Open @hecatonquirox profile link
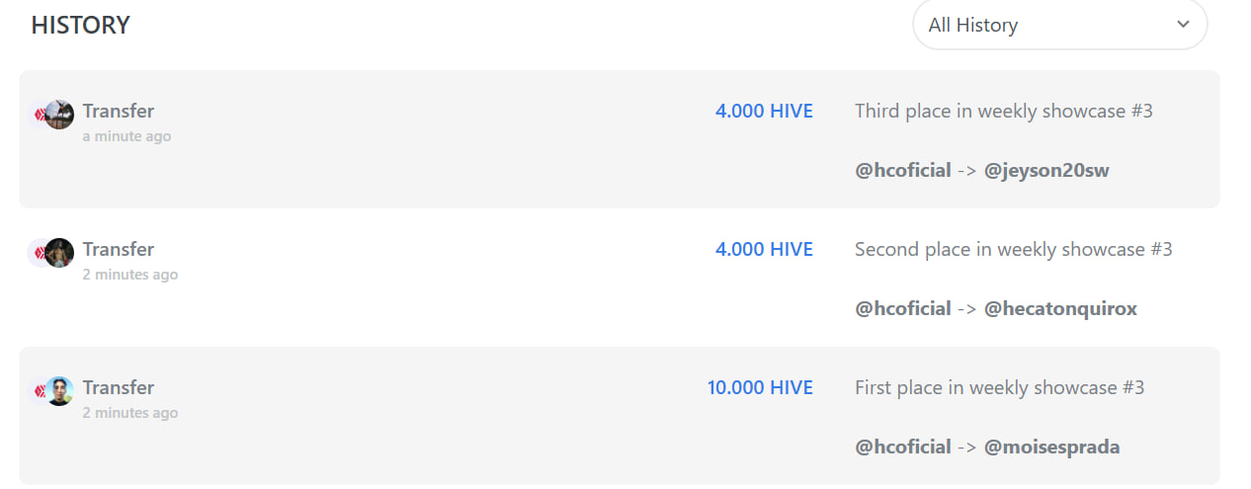The height and width of the screenshot is (489, 1251). pos(1060,308)
